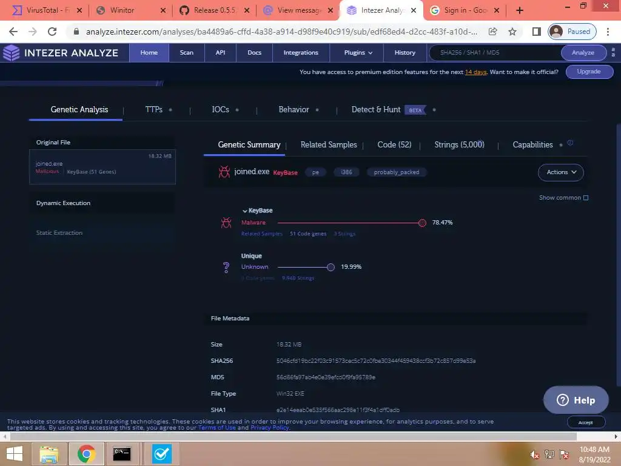Open Home in Intezer navigation

coord(149,53)
